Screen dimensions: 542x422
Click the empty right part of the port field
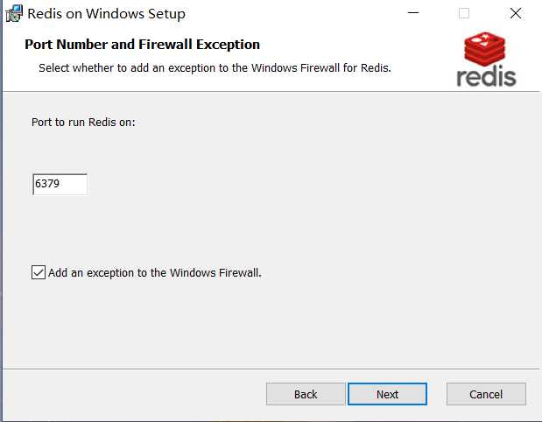(x=74, y=184)
